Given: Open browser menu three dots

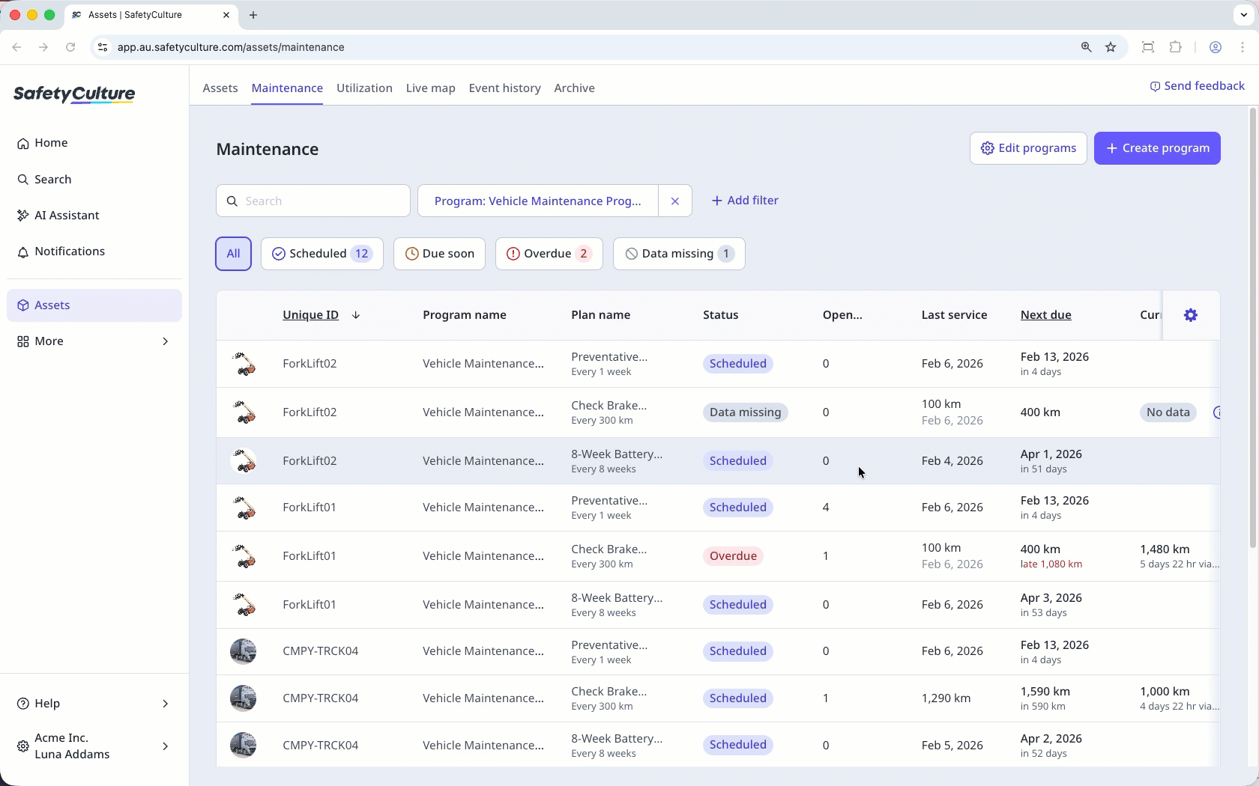Looking at the screenshot, I should [1243, 47].
